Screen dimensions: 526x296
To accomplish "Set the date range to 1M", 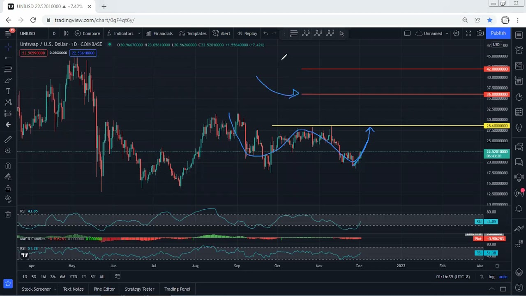I will tap(43, 277).
